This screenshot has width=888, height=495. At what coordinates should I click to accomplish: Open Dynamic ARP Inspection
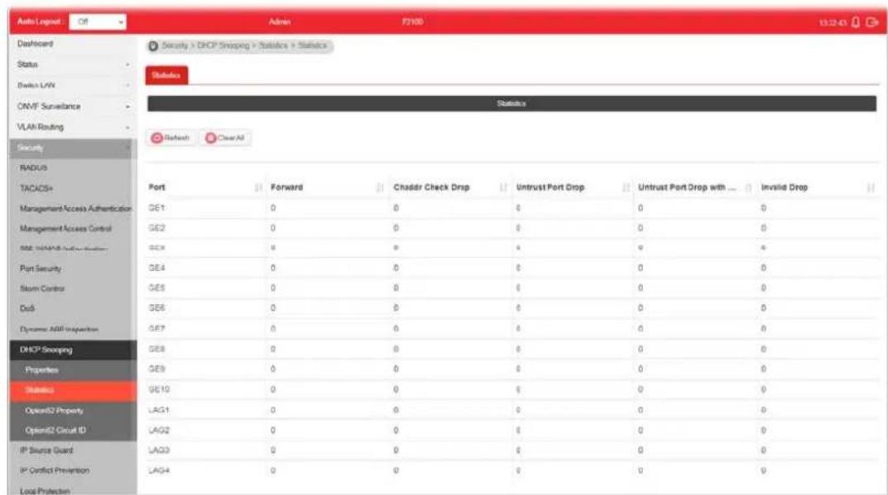[73, 329]
